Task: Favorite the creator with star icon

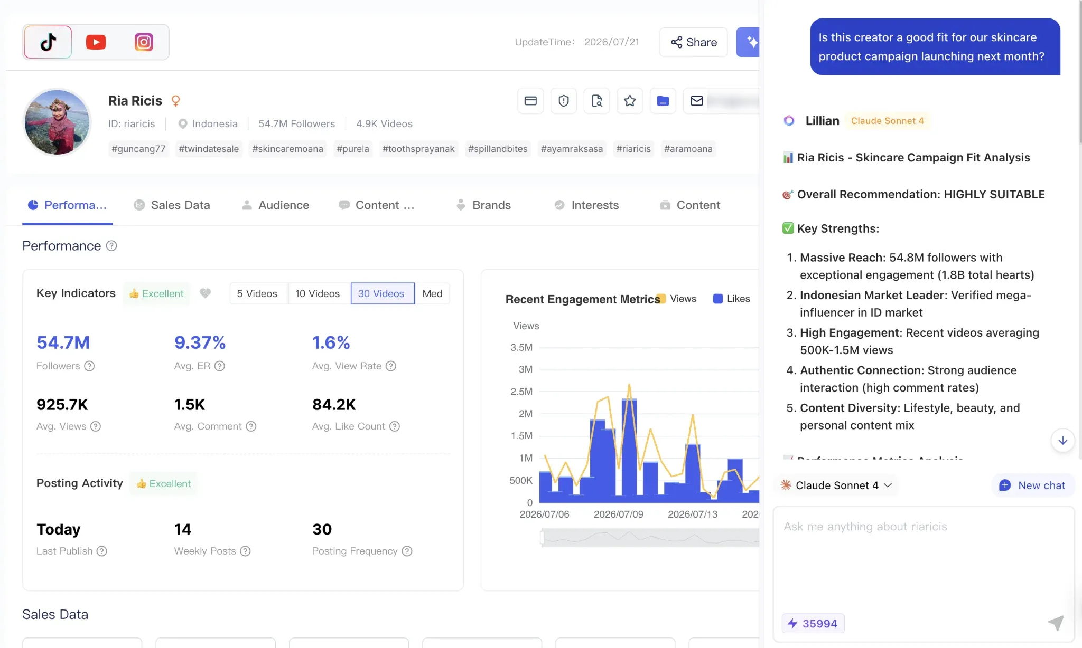Action: (x=630, y=101)
